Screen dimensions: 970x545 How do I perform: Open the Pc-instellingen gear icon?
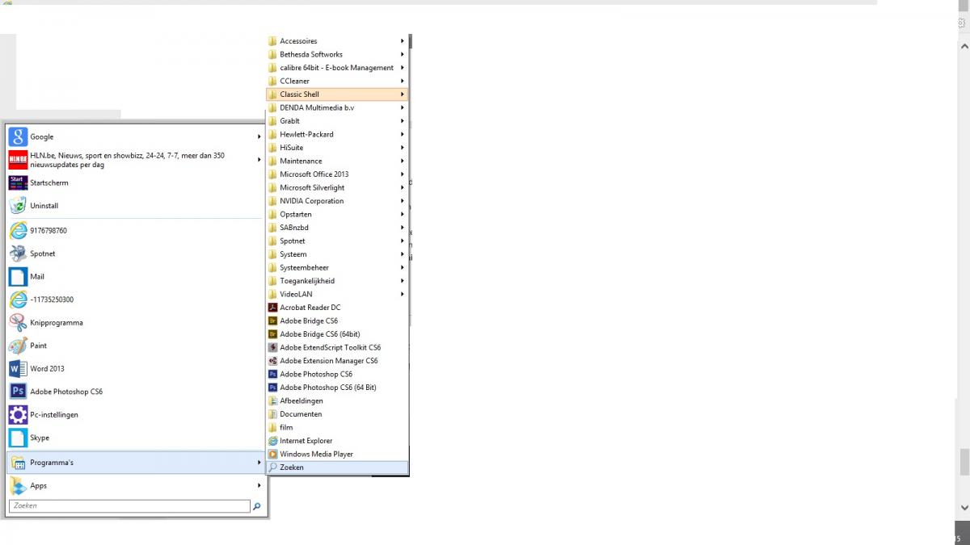pyautogui.click(x=18, y=414)
